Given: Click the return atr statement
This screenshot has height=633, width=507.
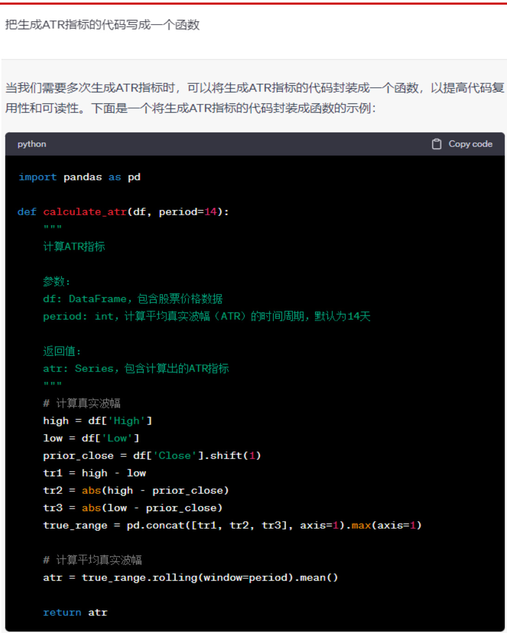Looking at the screenshot, I should (x=75, y=613).
